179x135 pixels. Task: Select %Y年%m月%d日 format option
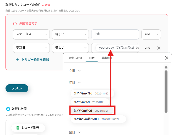(x=98, y=119)
